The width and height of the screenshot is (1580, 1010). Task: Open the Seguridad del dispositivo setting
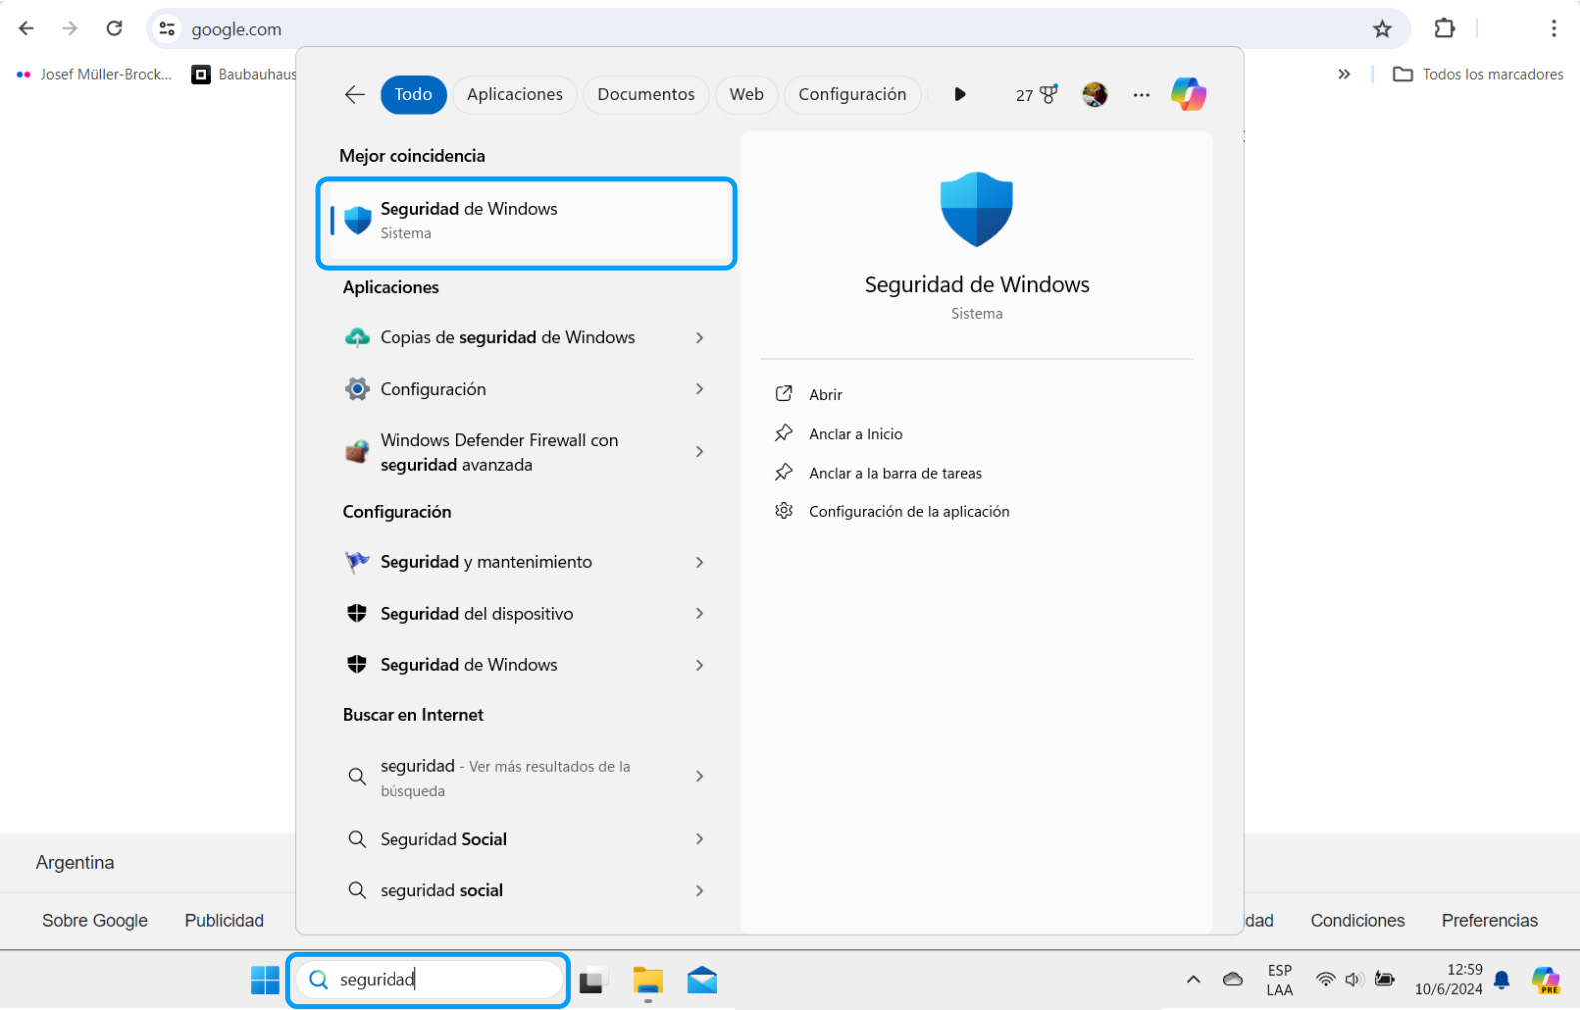click(x=477, y=614)
